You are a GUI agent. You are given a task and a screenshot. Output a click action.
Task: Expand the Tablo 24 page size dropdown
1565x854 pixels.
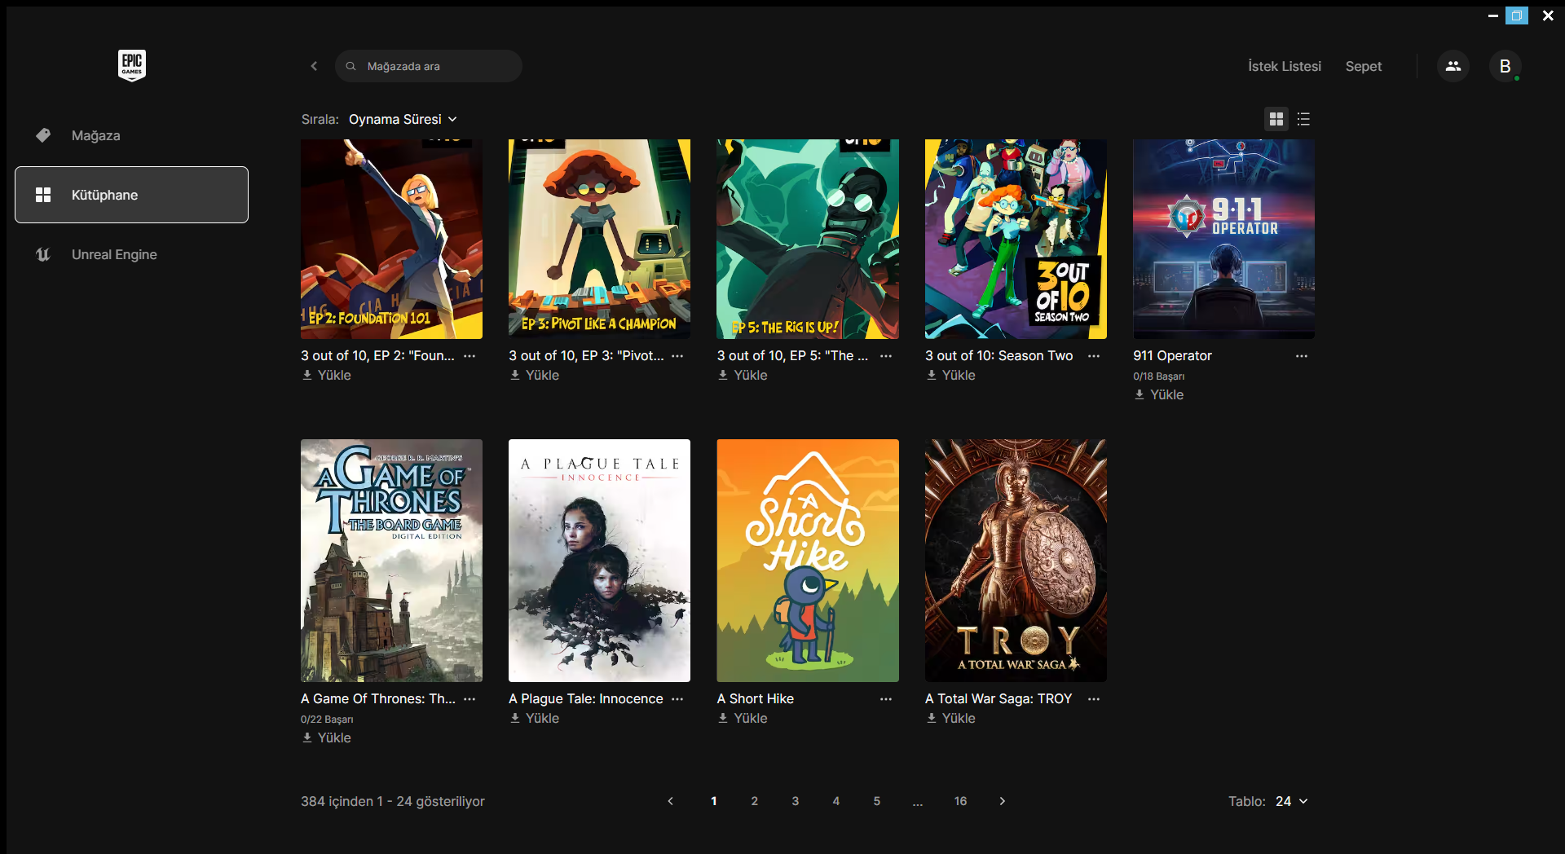pyautogui.click(x=1291, y=801)
